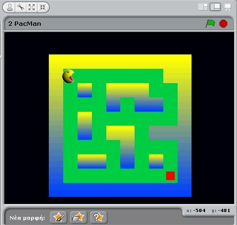Select the Shrink sprite tool
Viewport: 237px width, 225px height.
(x=43, y=7)
